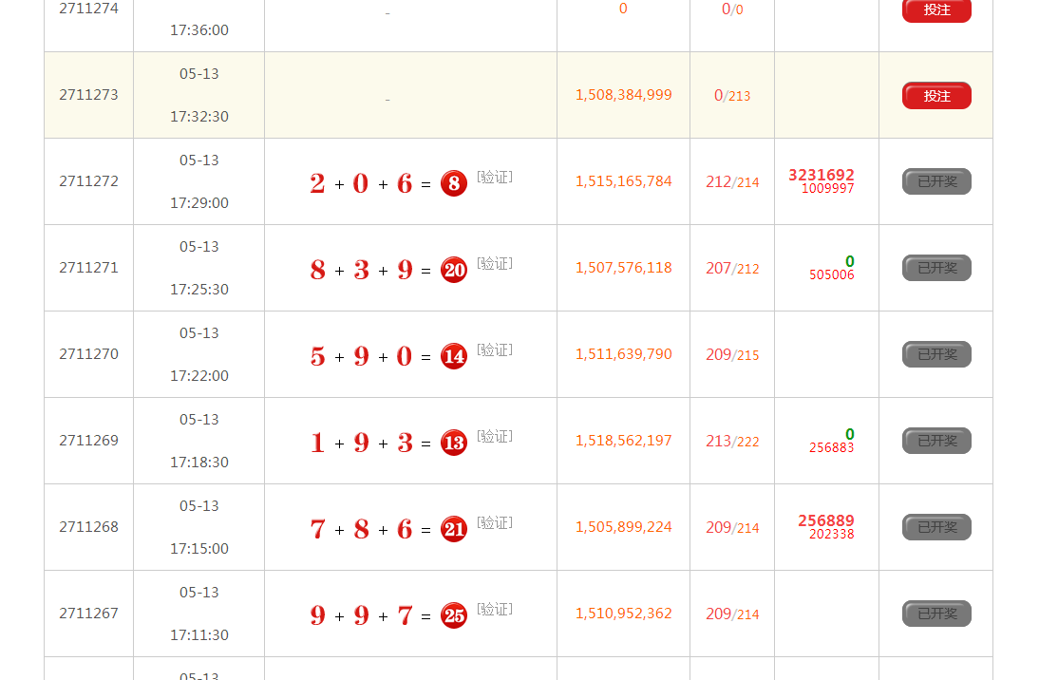Open the 验证 link for draw 2711271
The height and width of the screenshot is (680, 1058).
tap(495, 263)
